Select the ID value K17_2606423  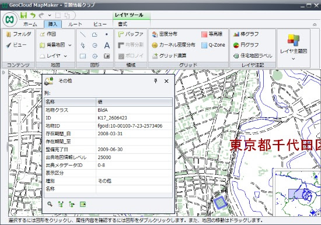(112, 118)
